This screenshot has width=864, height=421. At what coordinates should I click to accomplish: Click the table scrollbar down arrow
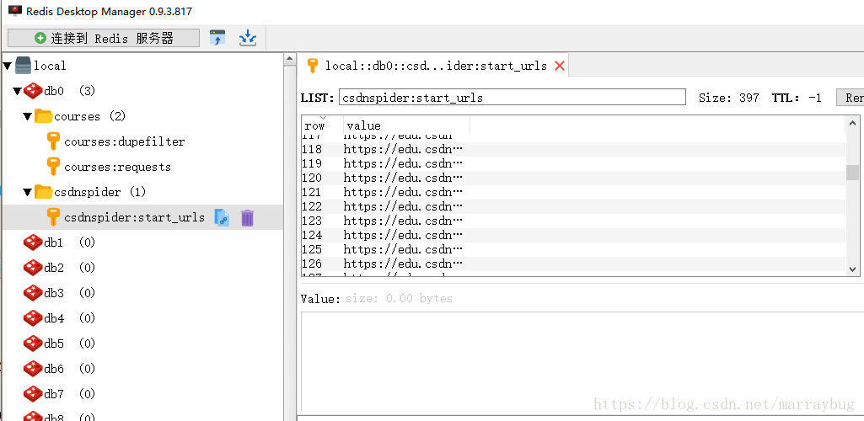(852, 269)
